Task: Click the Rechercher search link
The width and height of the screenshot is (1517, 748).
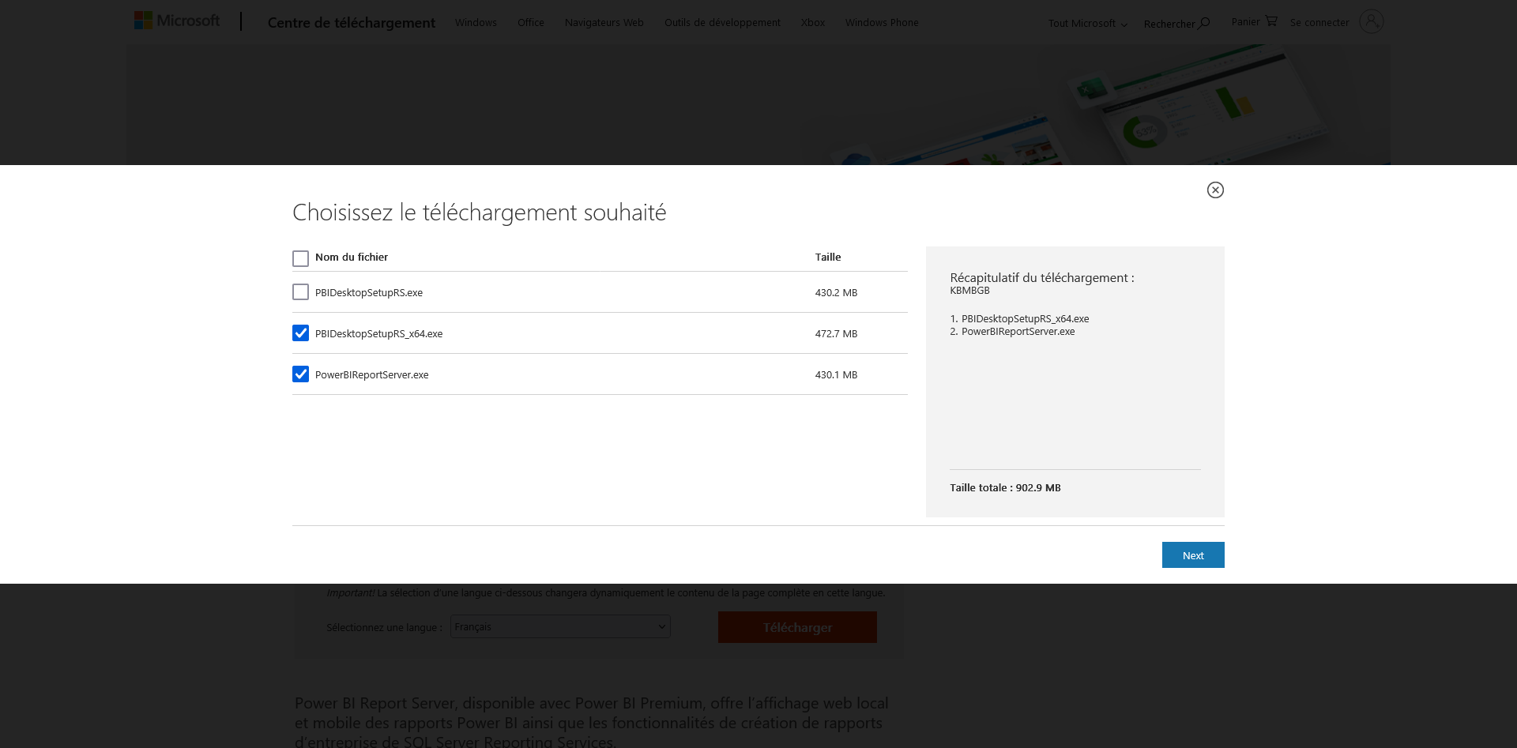Action: pos(1169,24)
